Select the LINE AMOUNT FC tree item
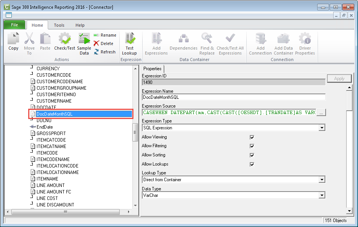Image resolution: width=358 pixels, height=227 pixels. pyautogui.click(x=54, y=192)
